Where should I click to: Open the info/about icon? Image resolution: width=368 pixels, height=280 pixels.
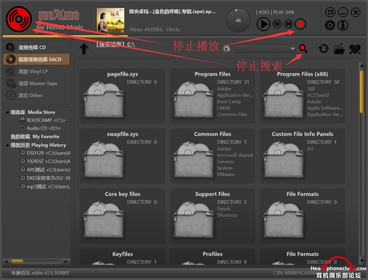coord(343,25)
